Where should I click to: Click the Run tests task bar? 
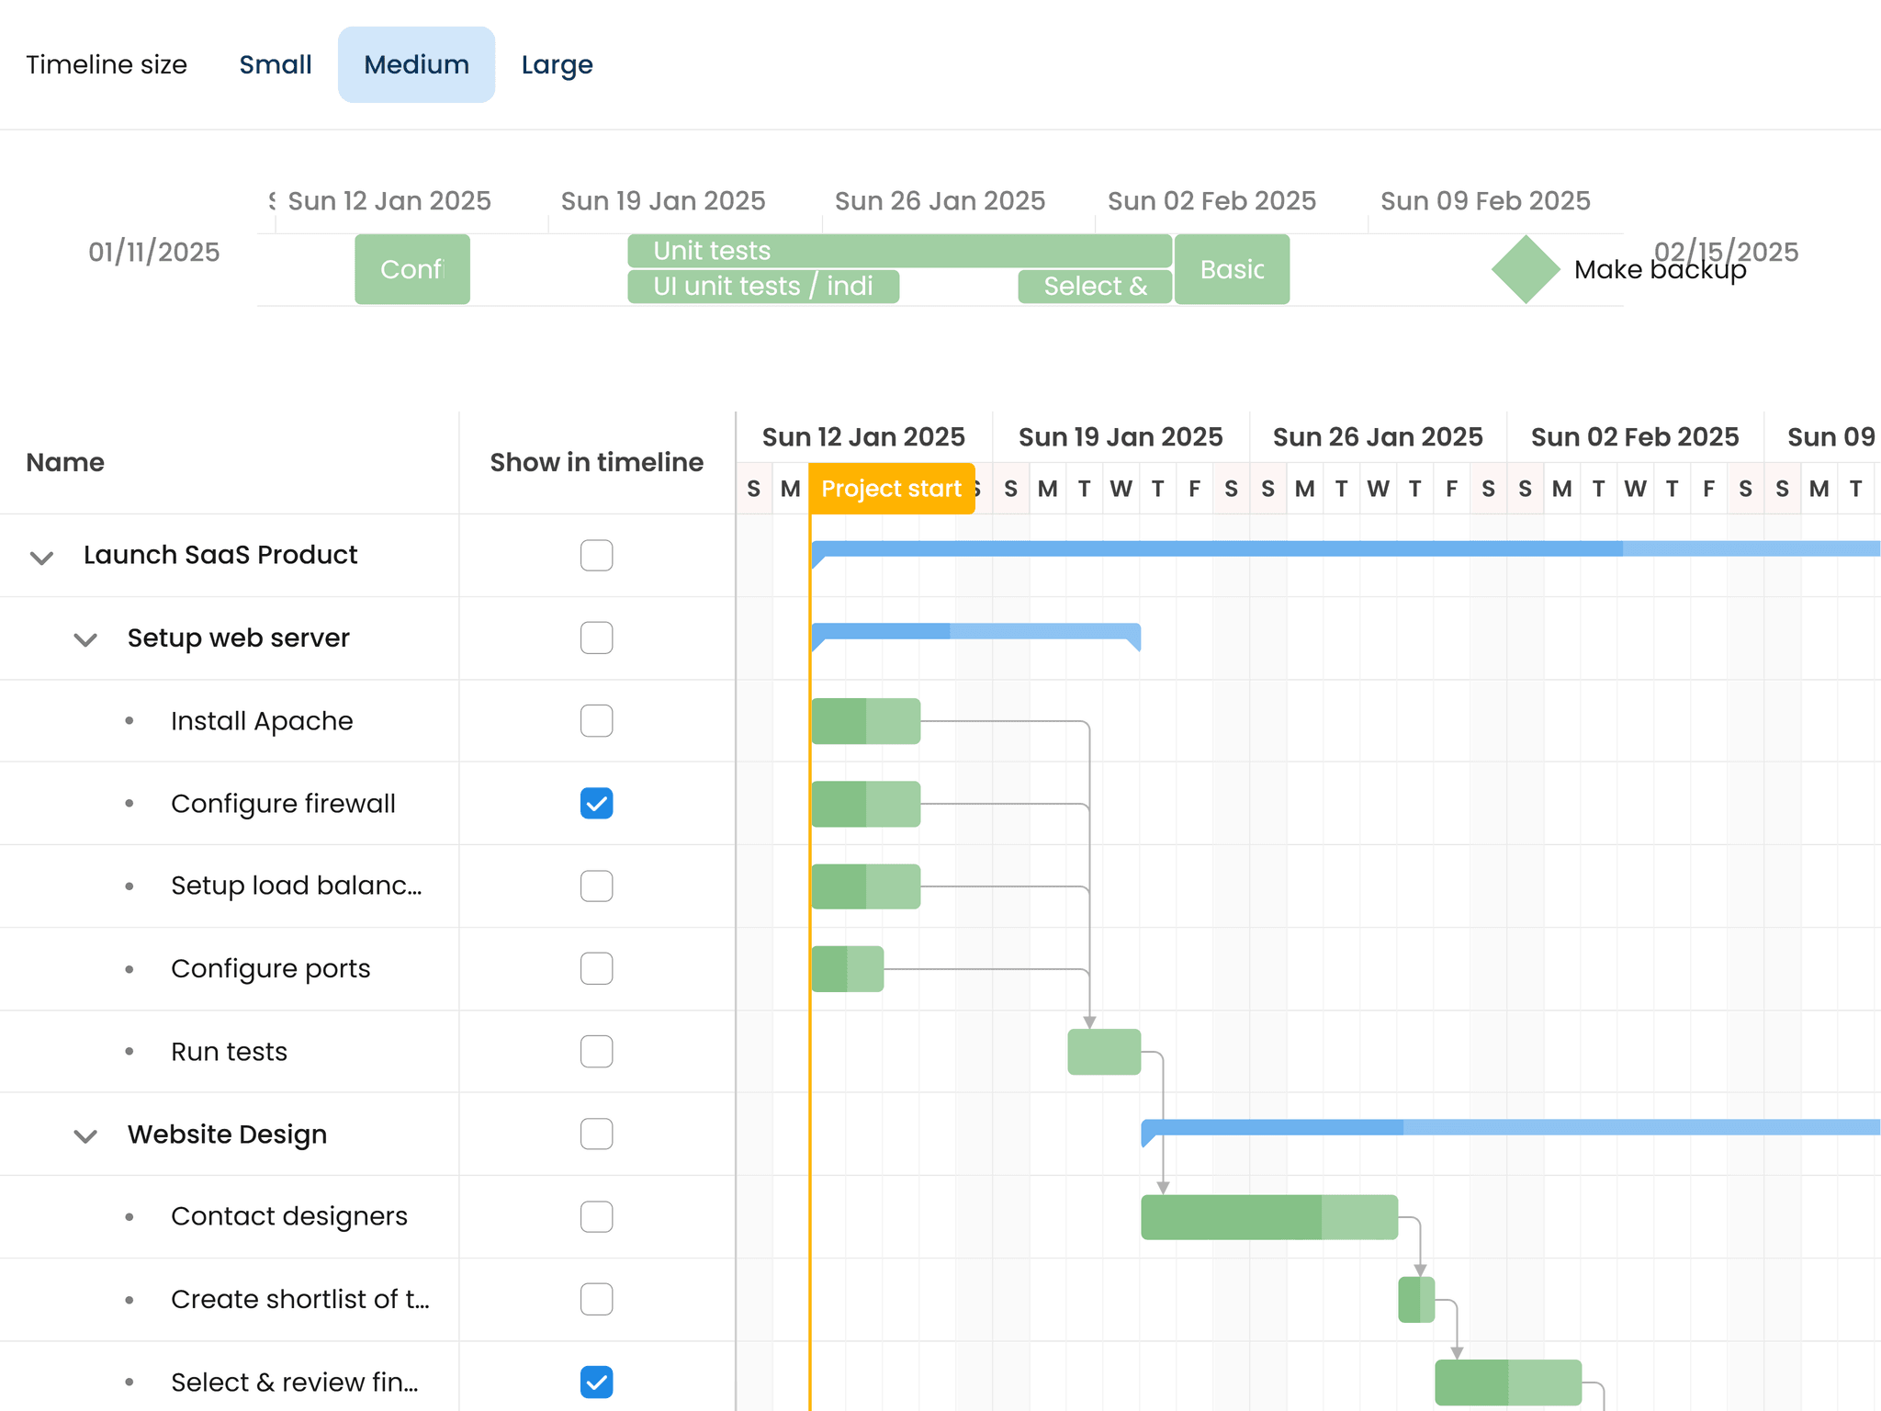[x=1103, y=1051]
